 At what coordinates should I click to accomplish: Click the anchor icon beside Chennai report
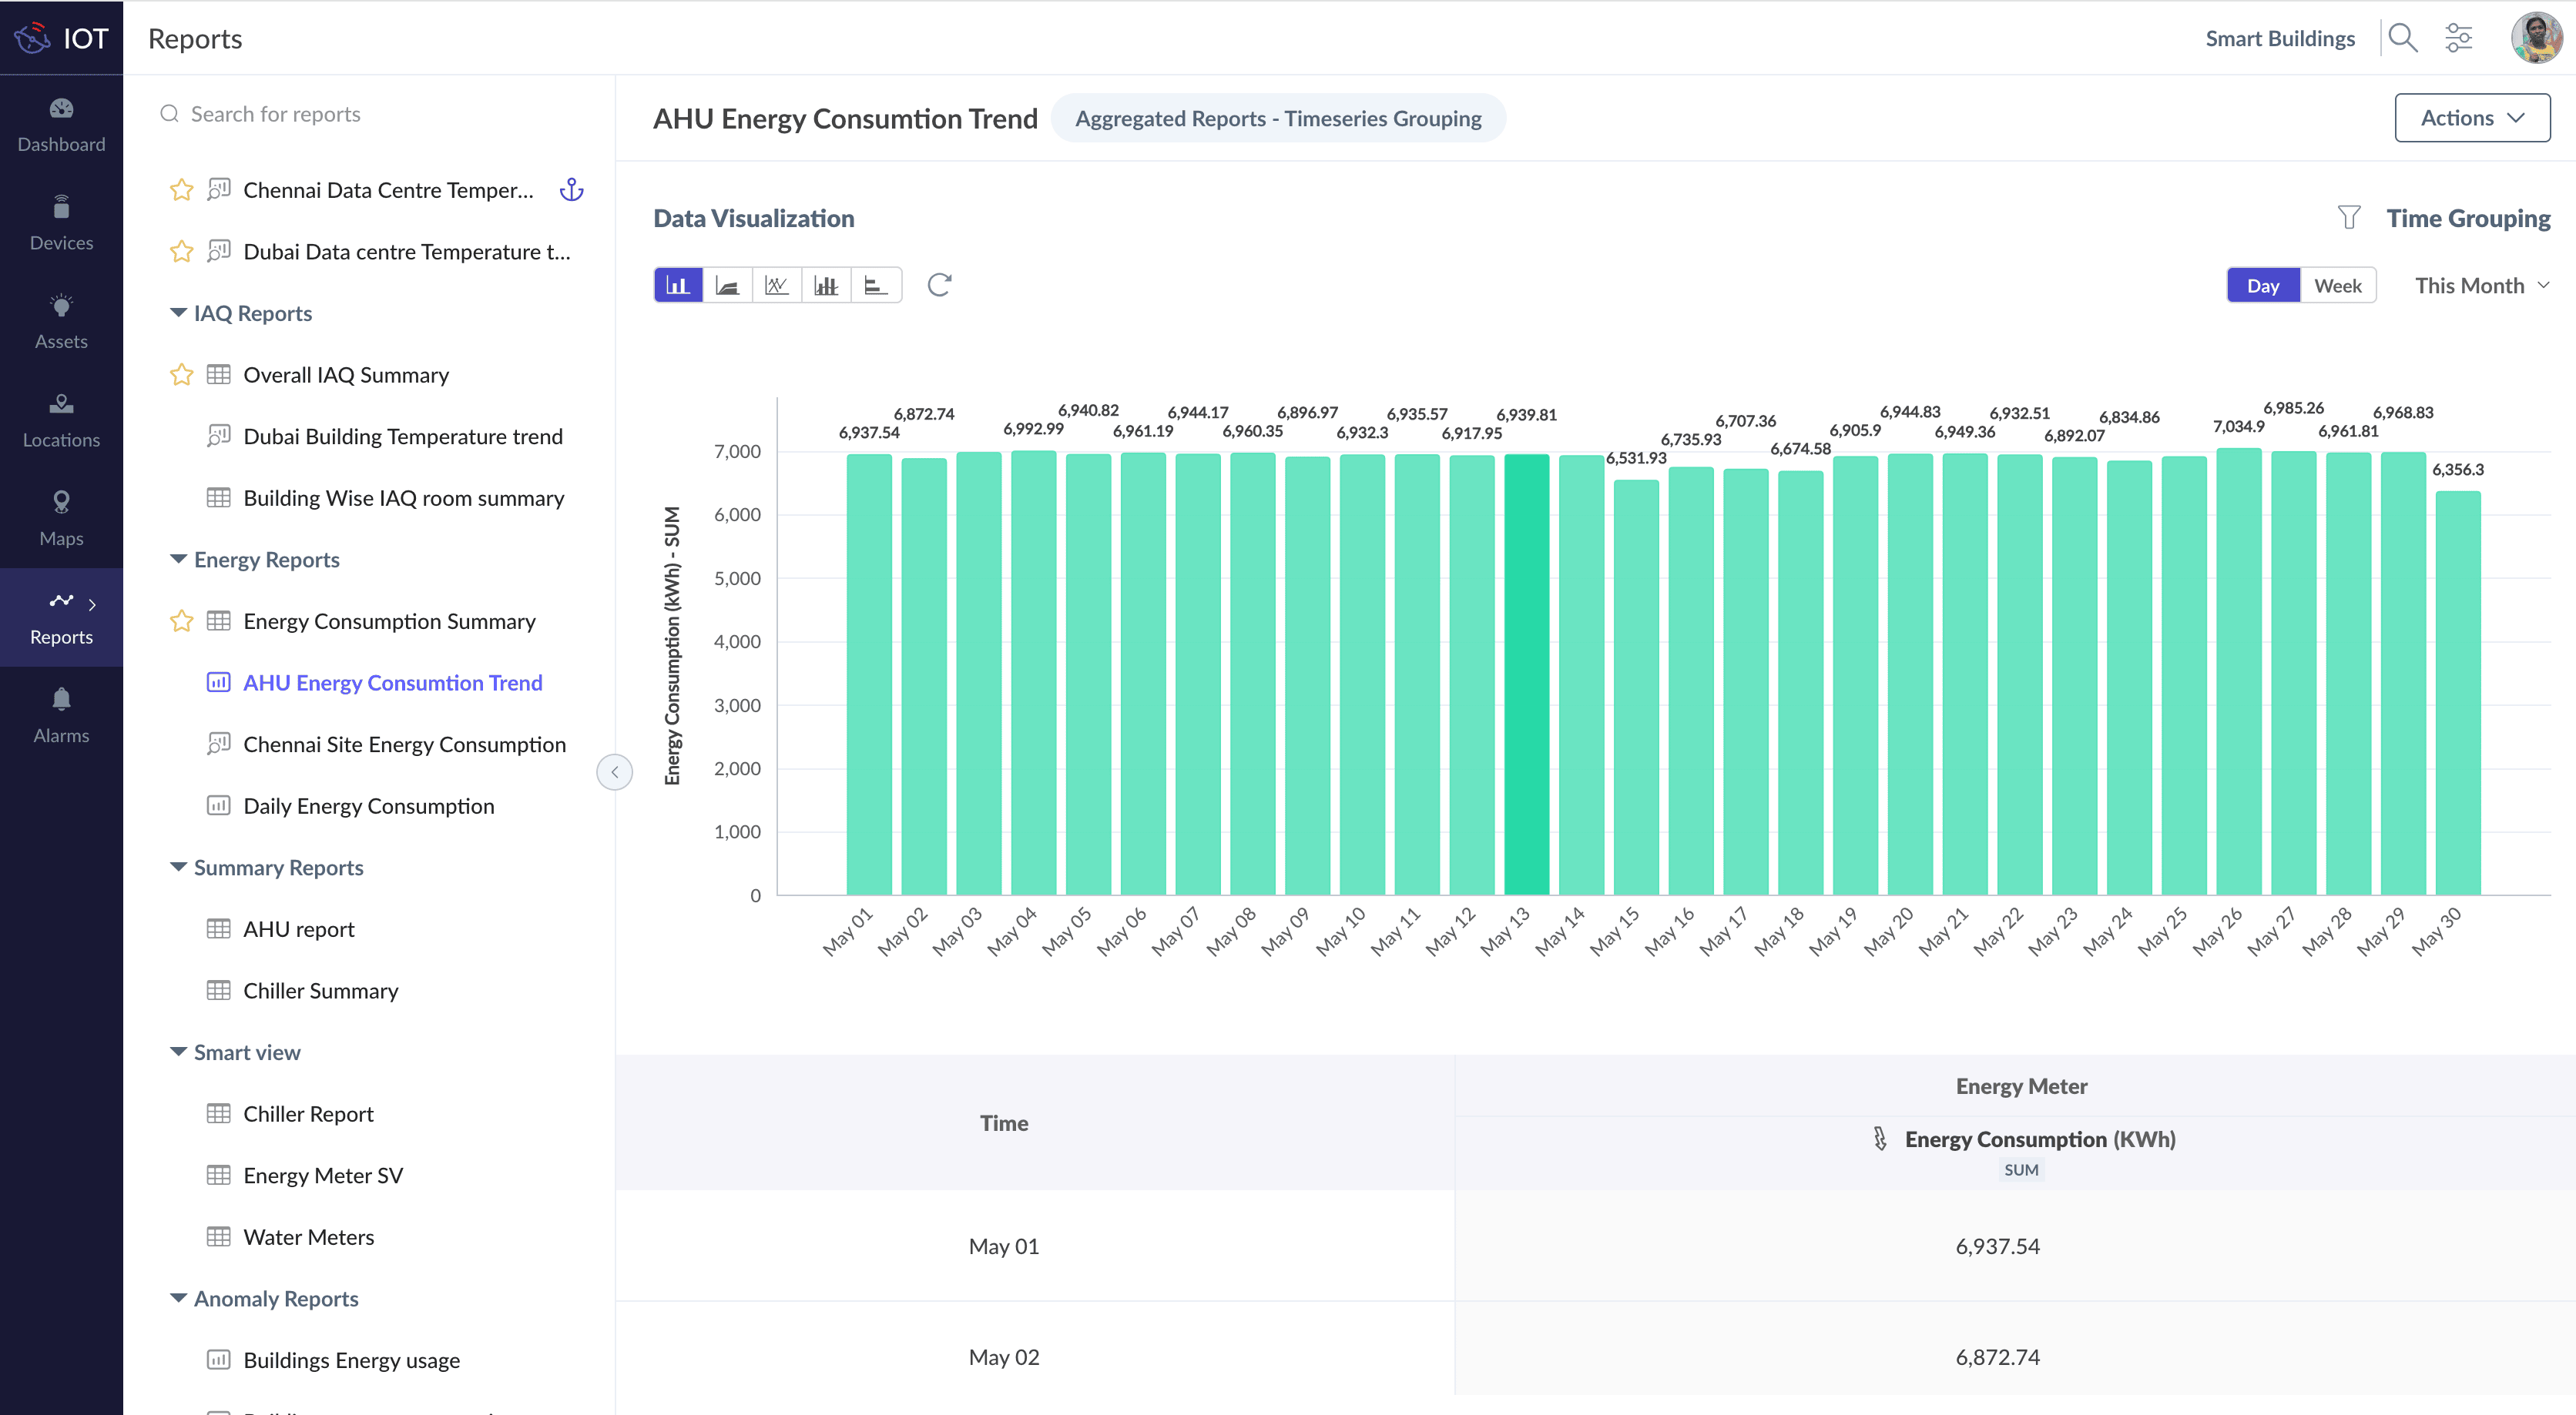(x=571, y=190)
